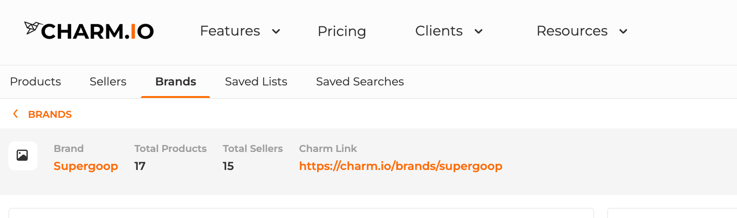The image size is (737, 218).
Task: Expand the Features dropdown arrow
Action: click(x=276, y=31)
